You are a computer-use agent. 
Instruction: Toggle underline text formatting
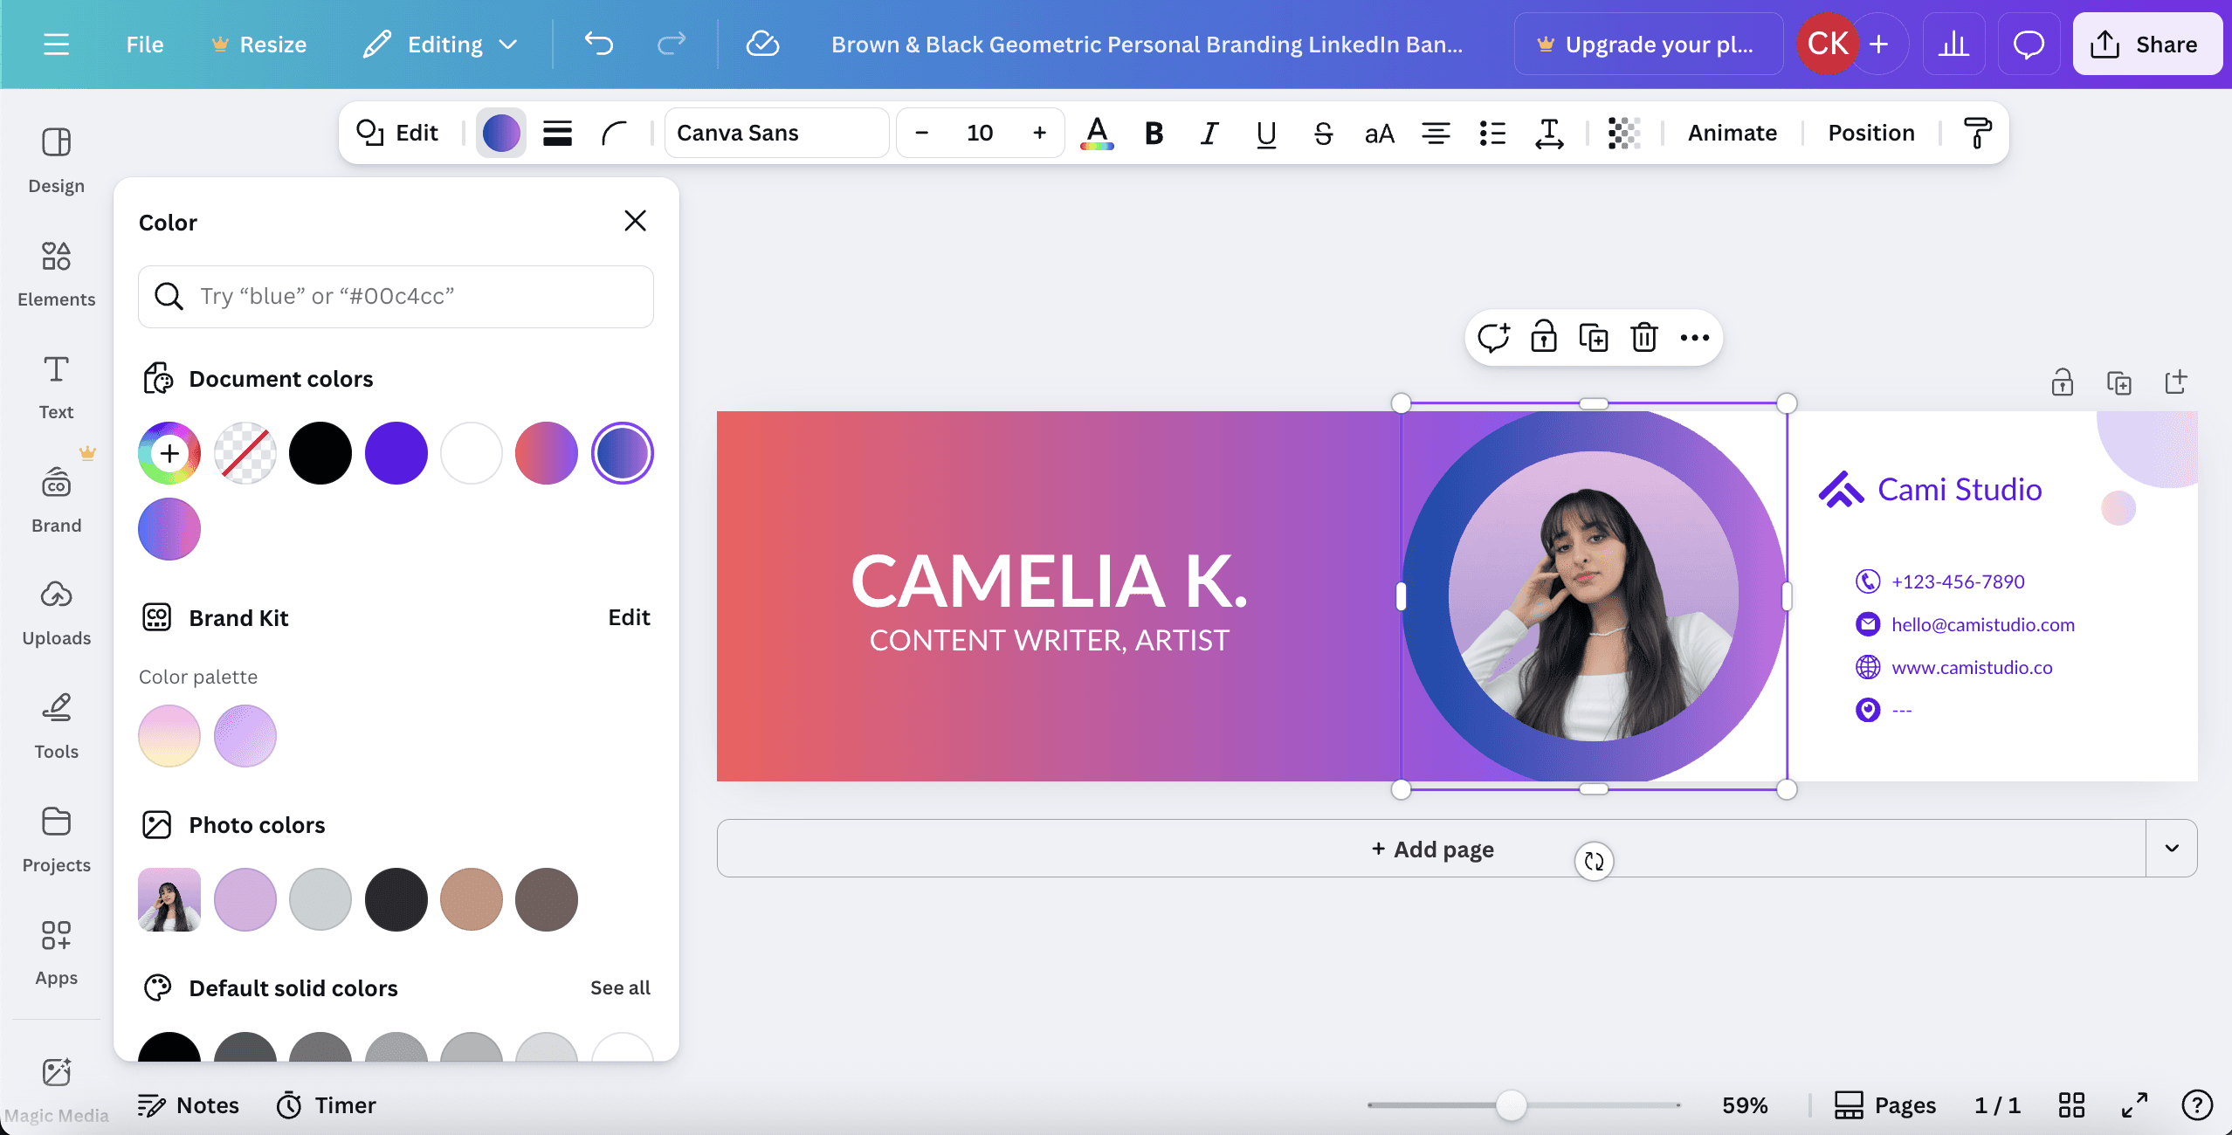(x=1265, y=133)
